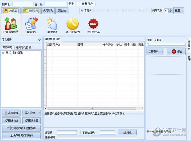Click the 继续 continue button

127,132
